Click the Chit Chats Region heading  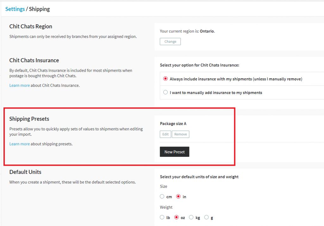coord(31,27)
